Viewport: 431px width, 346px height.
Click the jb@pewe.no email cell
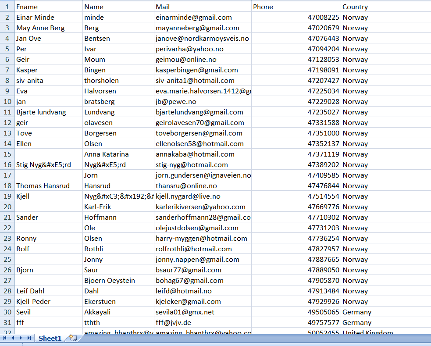coord(203,101)
